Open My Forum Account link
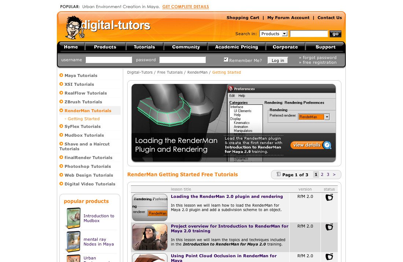 click(x=288, y=18)
